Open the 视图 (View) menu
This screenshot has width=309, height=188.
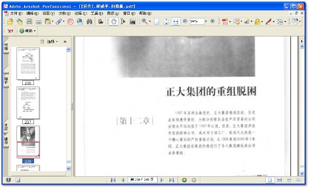coord(48,13)
